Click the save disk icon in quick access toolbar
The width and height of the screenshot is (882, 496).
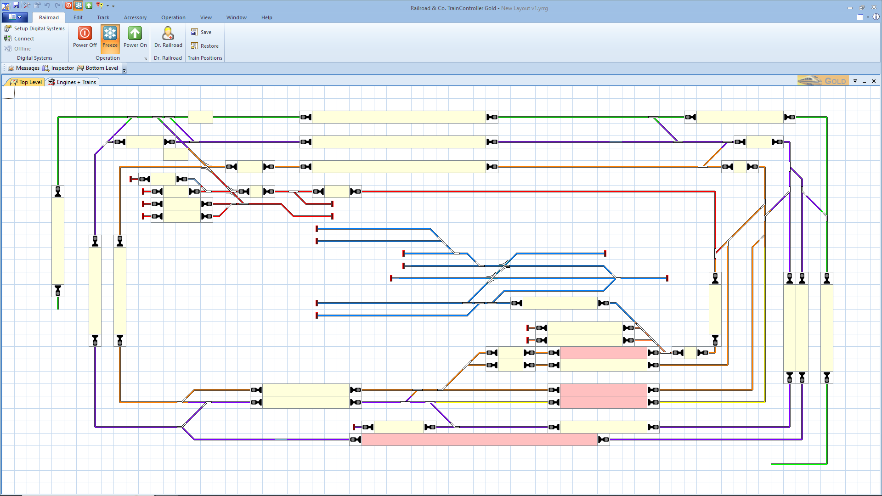(16, 6)
